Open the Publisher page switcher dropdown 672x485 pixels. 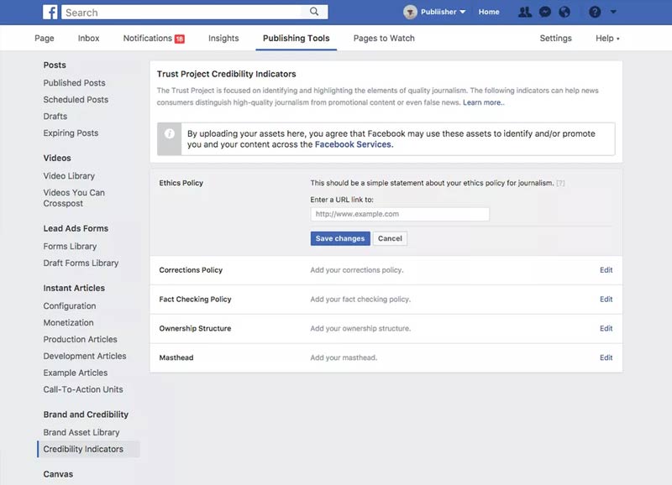pos(462,13)
